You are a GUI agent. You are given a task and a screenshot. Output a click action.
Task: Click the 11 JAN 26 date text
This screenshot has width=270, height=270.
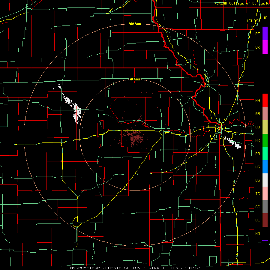point(175,268)
